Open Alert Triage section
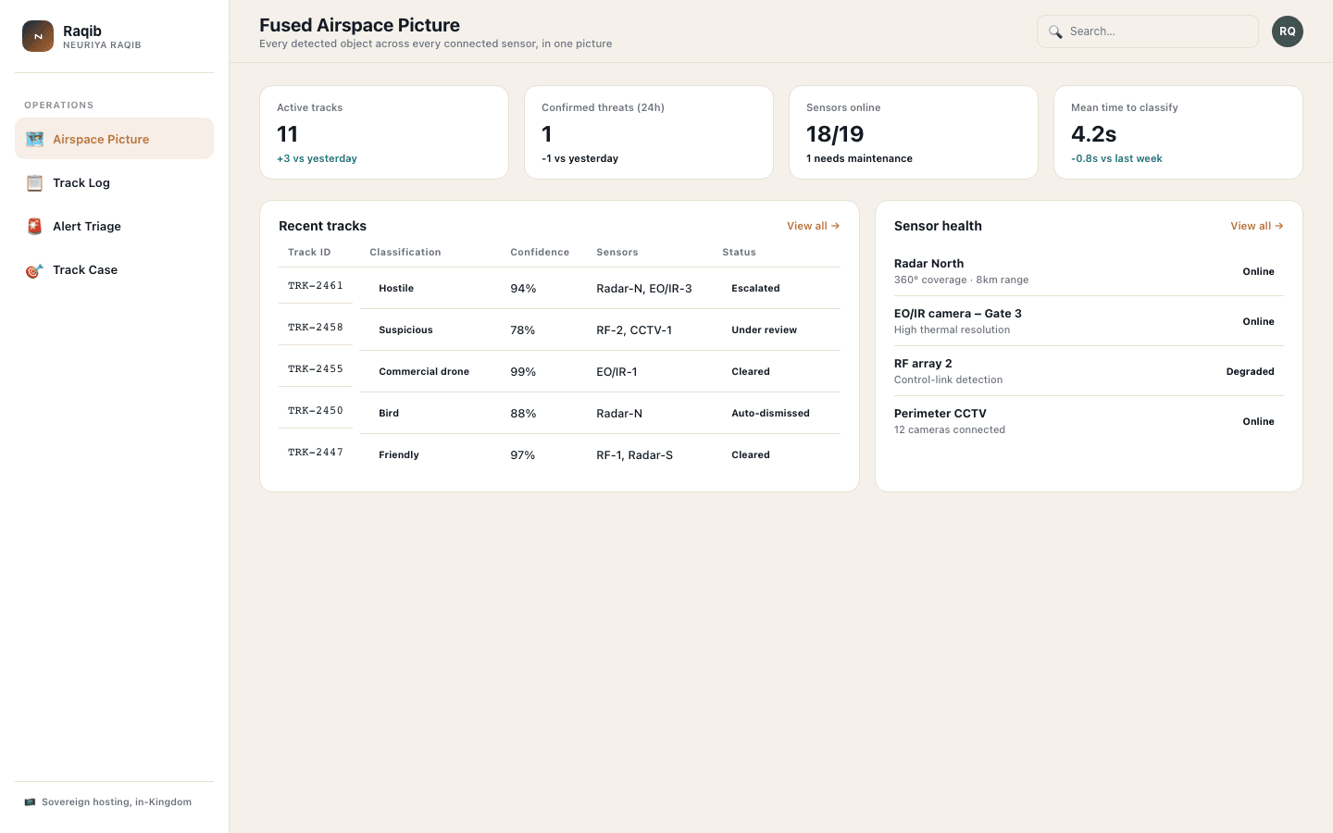Viewport: 1333px width, 833px height. pyautogui.click(x=114, y=226)
